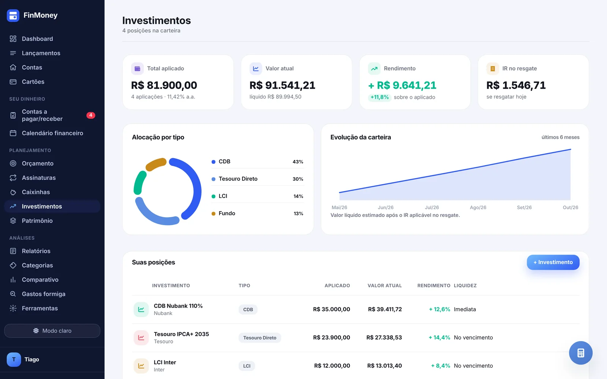The width and height of the screenshot is (607, 379).
Task: Click the Lançamentos list icon
Action: click(13, 53)
